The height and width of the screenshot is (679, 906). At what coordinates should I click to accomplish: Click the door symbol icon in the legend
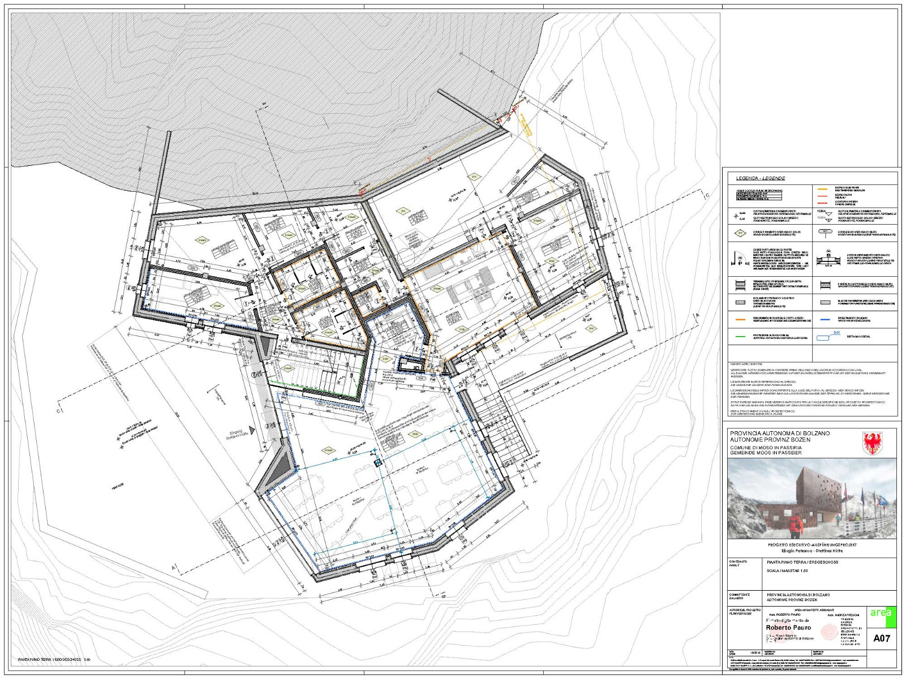pyautogui.click(x=741, y=257)
